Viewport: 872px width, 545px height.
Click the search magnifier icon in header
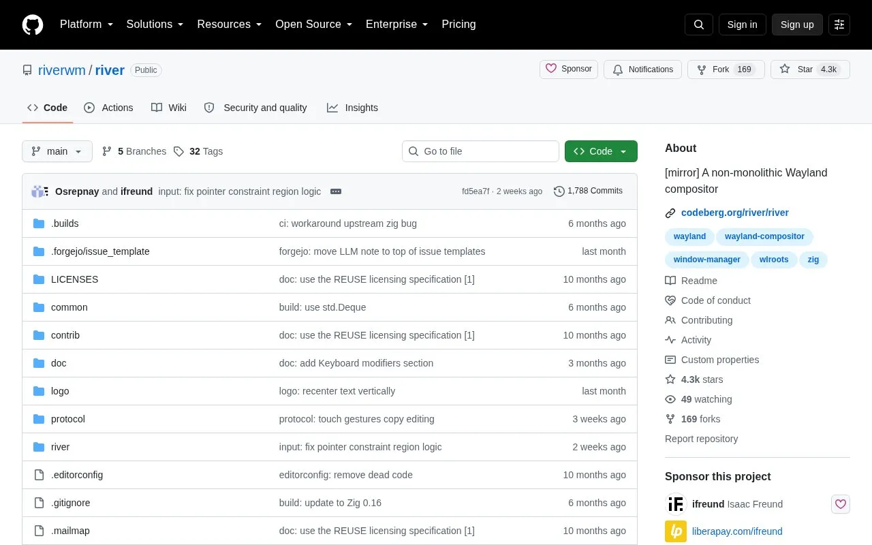click(699, 25)
